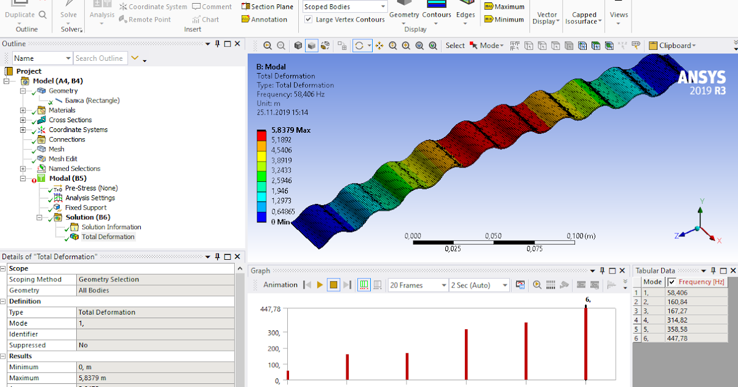Open the Capped Isosurface tool
This screenshot has height=387, width=738.
(583, 17)
